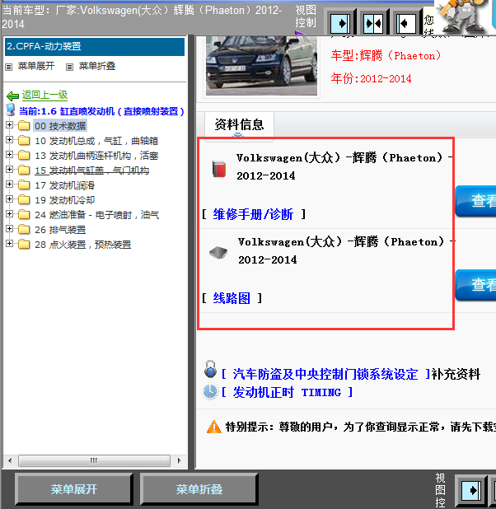The width and height of the screenshot is (496, 509).
Task: Click the orange warning triangle icon
Action: [x=214, y=427]
